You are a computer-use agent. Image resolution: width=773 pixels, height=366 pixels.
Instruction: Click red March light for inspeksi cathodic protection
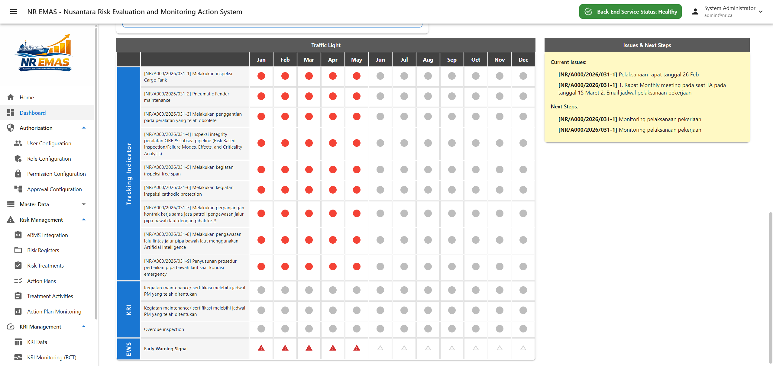[309, 190]
